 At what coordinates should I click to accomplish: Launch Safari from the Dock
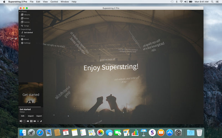[x=40, y=132]
